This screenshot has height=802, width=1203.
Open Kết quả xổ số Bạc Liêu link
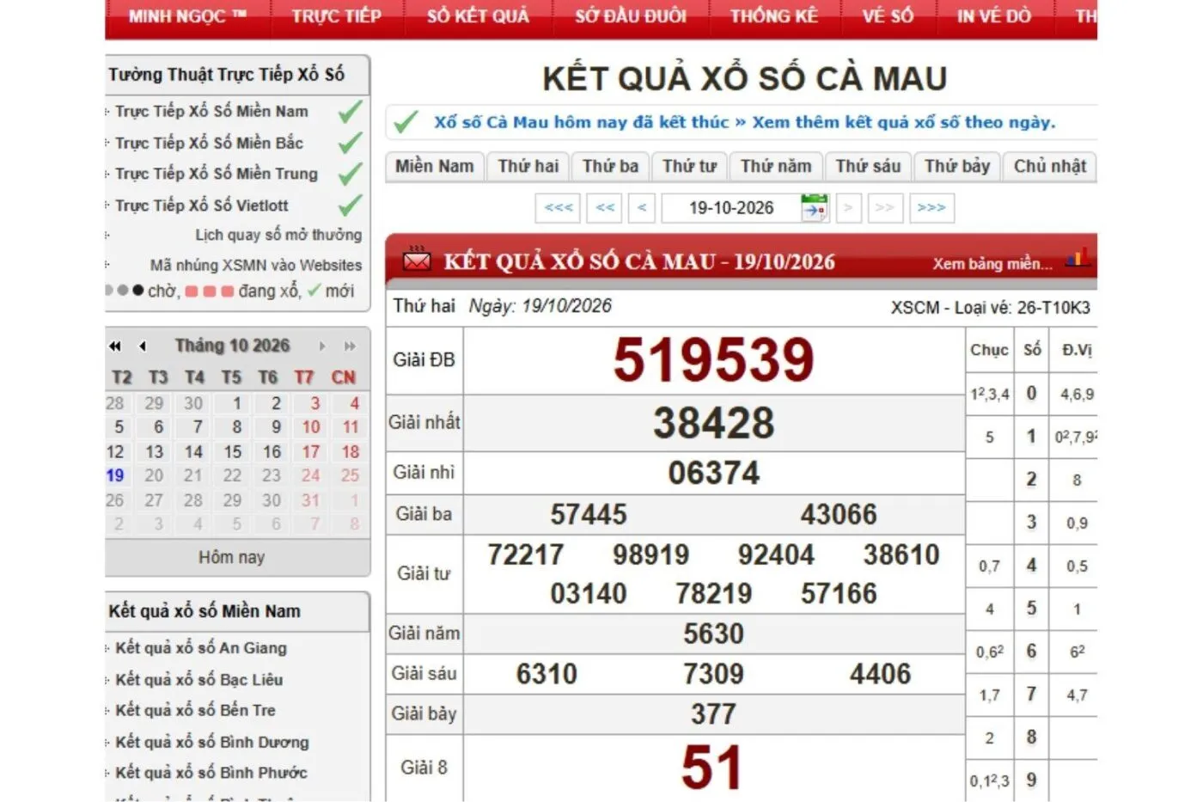tap(199, 679)
